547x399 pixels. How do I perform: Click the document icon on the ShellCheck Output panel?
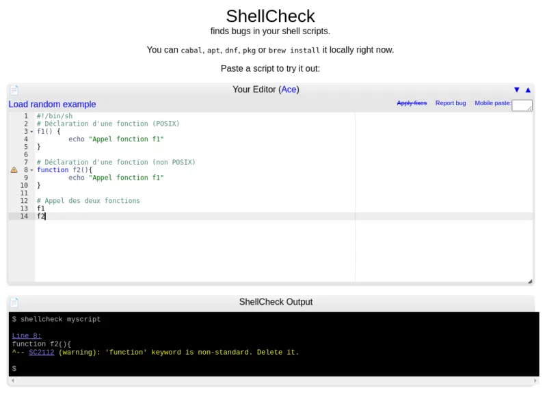click(15, 301)
